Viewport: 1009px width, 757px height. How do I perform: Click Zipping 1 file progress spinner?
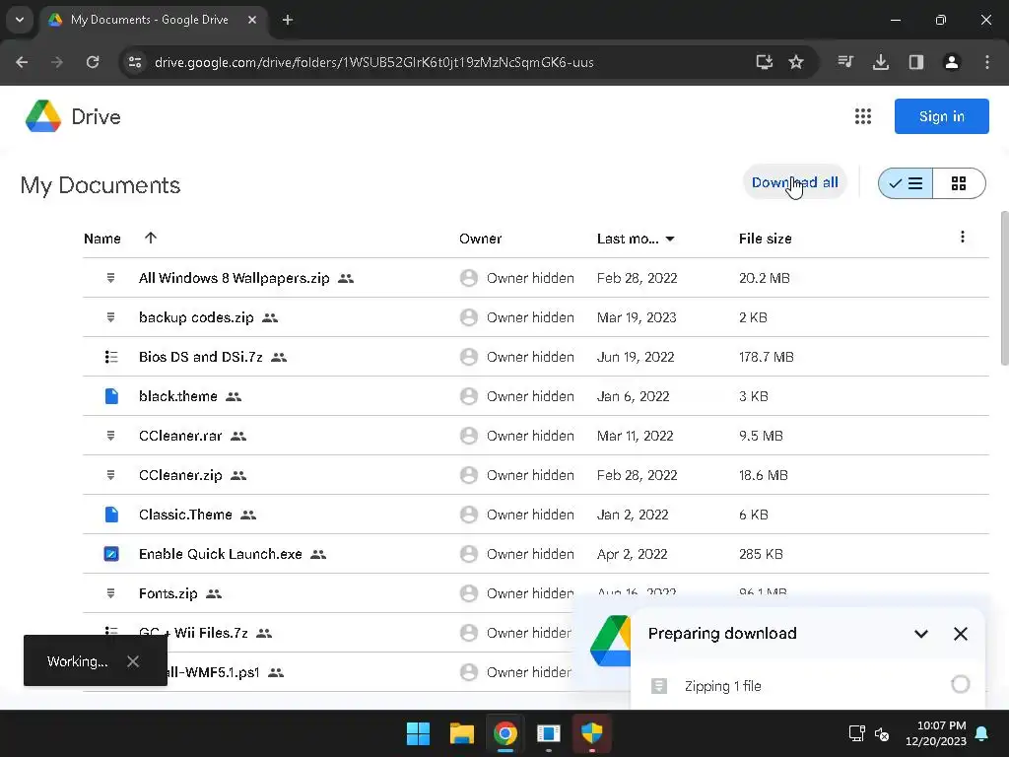point(960,684)
